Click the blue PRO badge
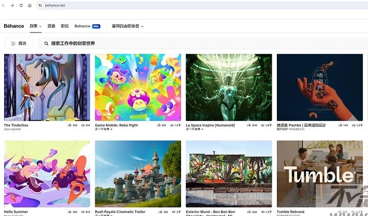 (x=96, y=26)
